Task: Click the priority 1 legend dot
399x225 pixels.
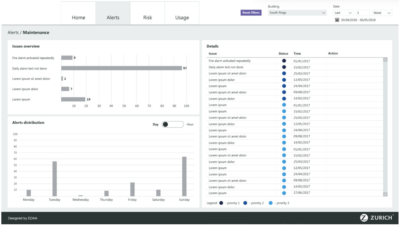Action: click(x=221, y=203)
